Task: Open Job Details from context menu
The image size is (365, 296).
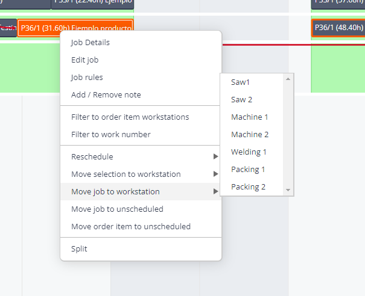Action: [x=90, y=43]
